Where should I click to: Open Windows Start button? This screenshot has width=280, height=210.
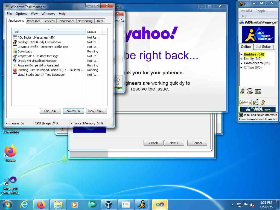(x=7, y=205)
